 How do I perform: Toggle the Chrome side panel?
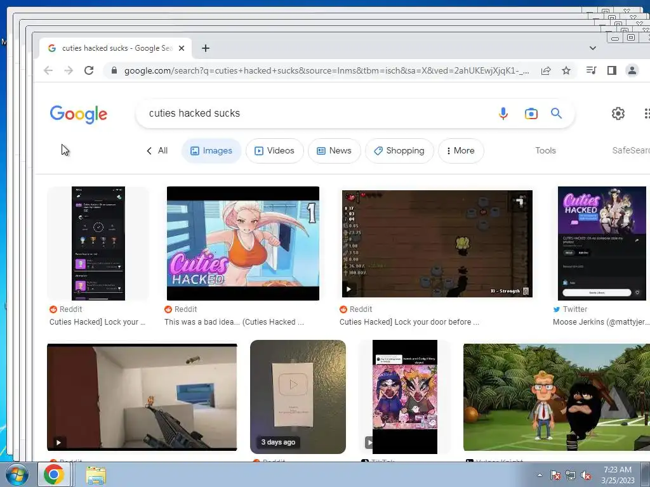(x=611, y=70)
